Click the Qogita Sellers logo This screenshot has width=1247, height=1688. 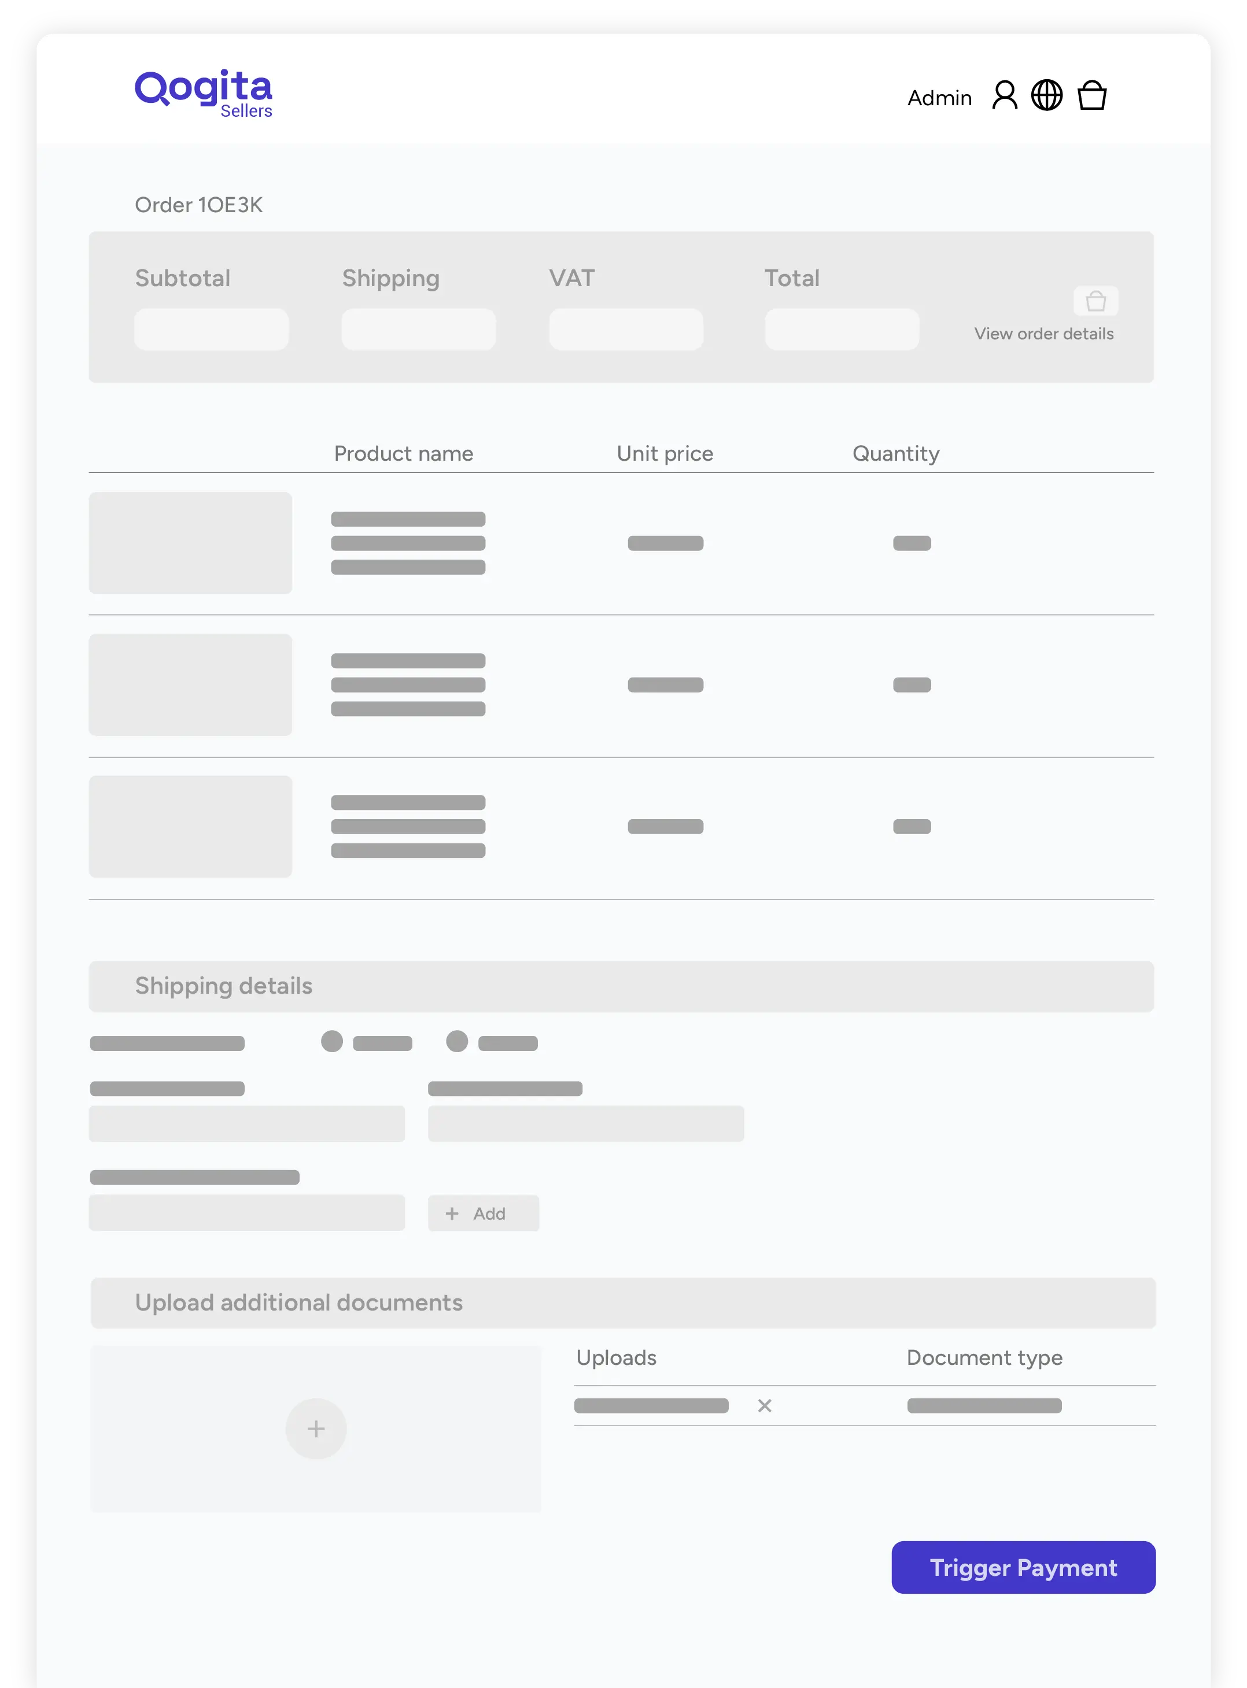tap(203, 94)
